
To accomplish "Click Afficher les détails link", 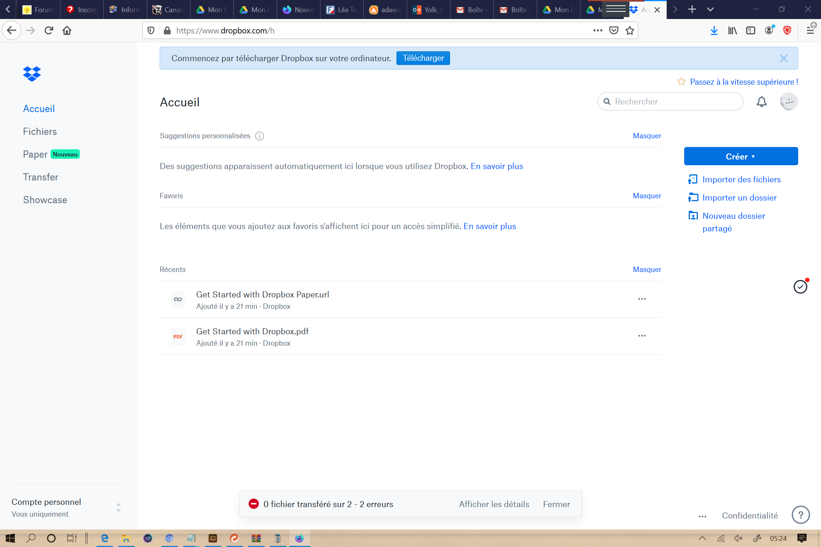I will click(x=494, y=504).
